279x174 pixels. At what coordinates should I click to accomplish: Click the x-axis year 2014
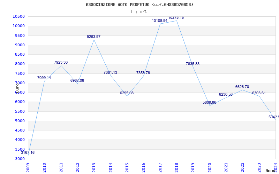coord(111,167)
